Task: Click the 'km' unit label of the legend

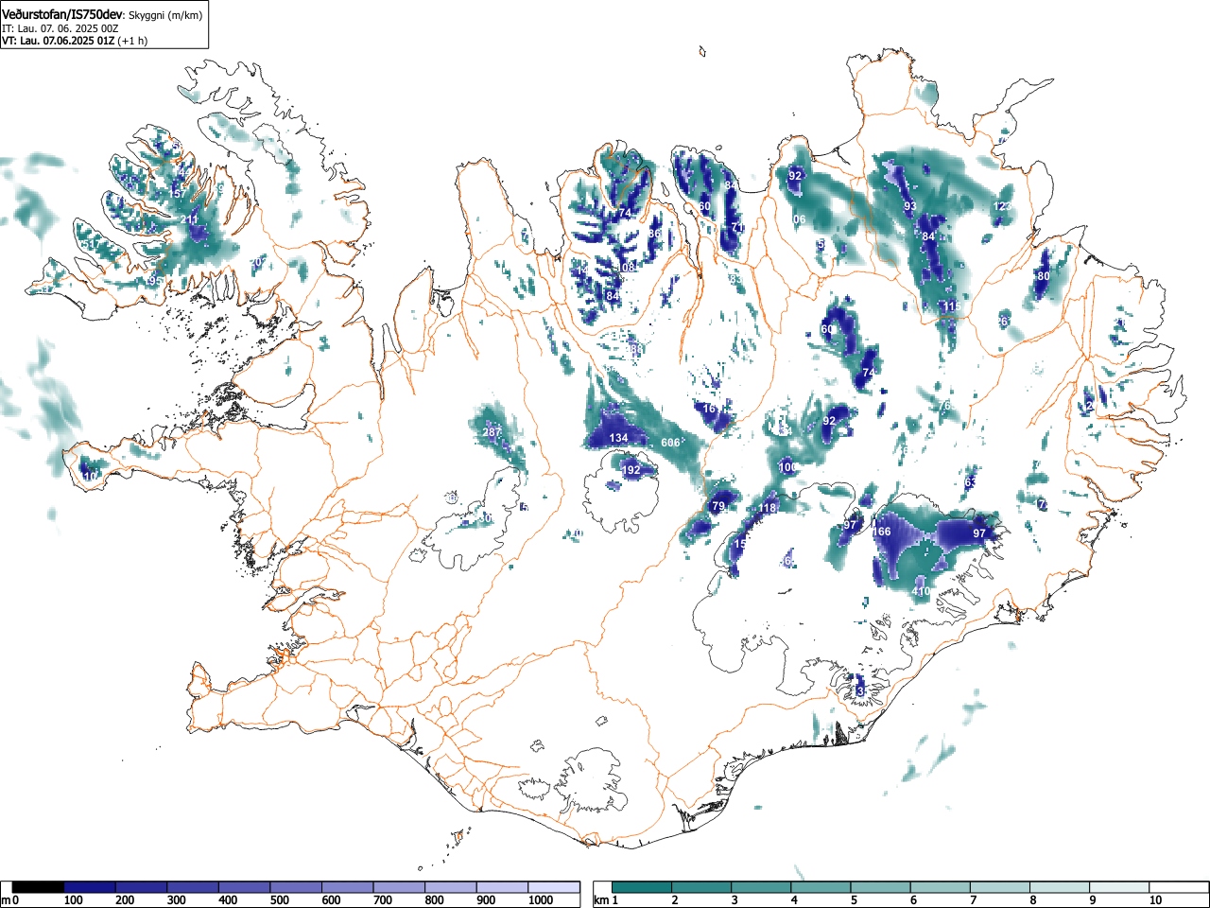Action: 600,900
